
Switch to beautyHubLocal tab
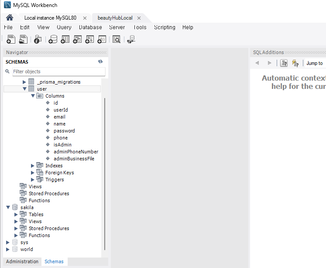pos(115,18)
